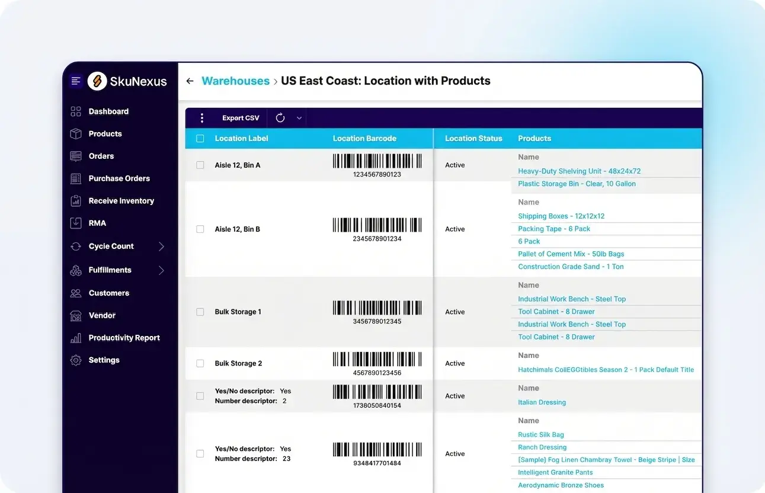
Task: Open the dropdown arrow next to refresh
Action: pyautogui.click(x=299, y=118)
